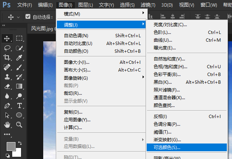232x159 pixels.
Task: Swap foreground and background colors
Action: pyautogui.click(x=20, y=143)
